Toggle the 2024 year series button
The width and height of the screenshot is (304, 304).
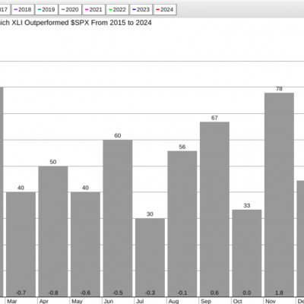165,10
